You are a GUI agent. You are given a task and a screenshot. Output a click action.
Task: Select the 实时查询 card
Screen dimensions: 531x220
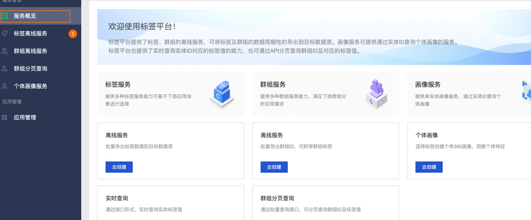(x=171, y=203)
